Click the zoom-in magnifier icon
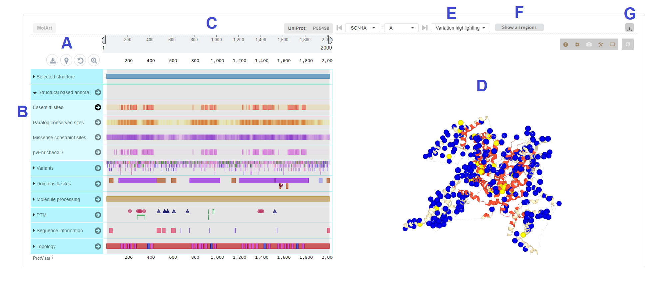Image resolution: width=657 pixels, height=284 pixels. point(94,60)
